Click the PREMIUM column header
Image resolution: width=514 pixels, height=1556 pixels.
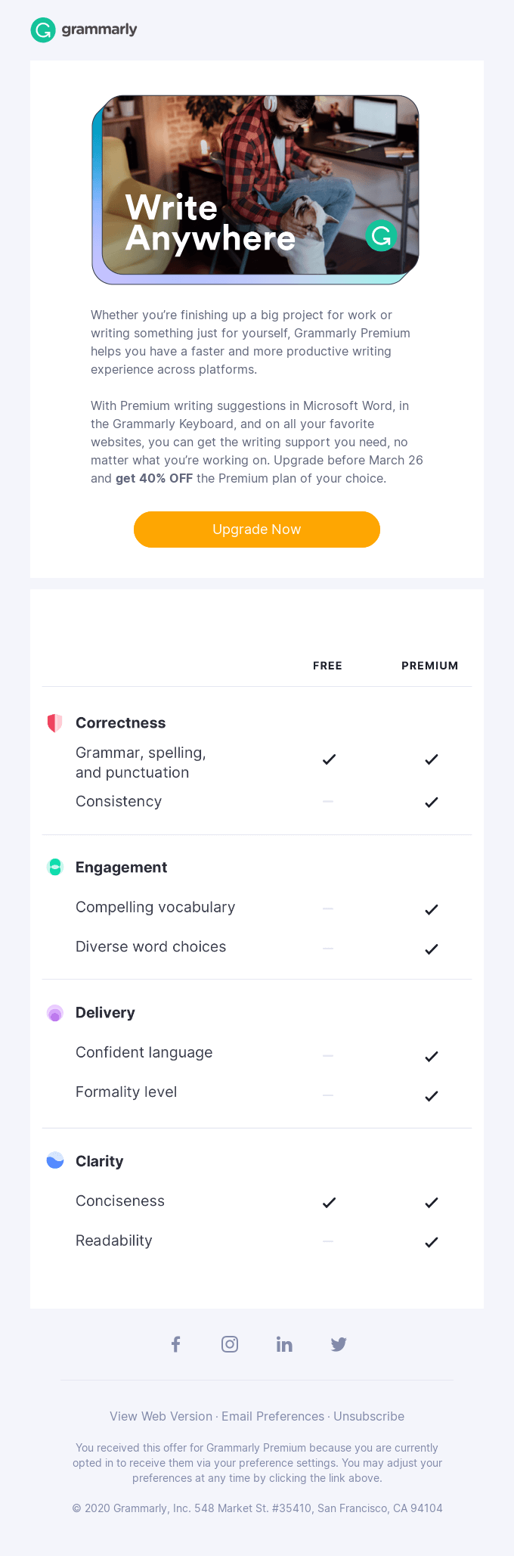[x=429, y=666]
